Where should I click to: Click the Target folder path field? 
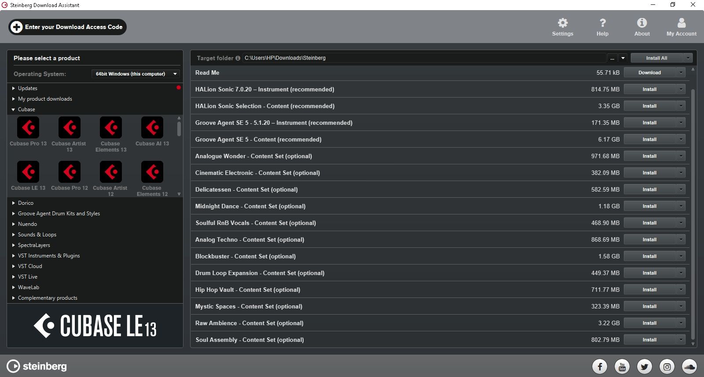[x=424, y=58]
